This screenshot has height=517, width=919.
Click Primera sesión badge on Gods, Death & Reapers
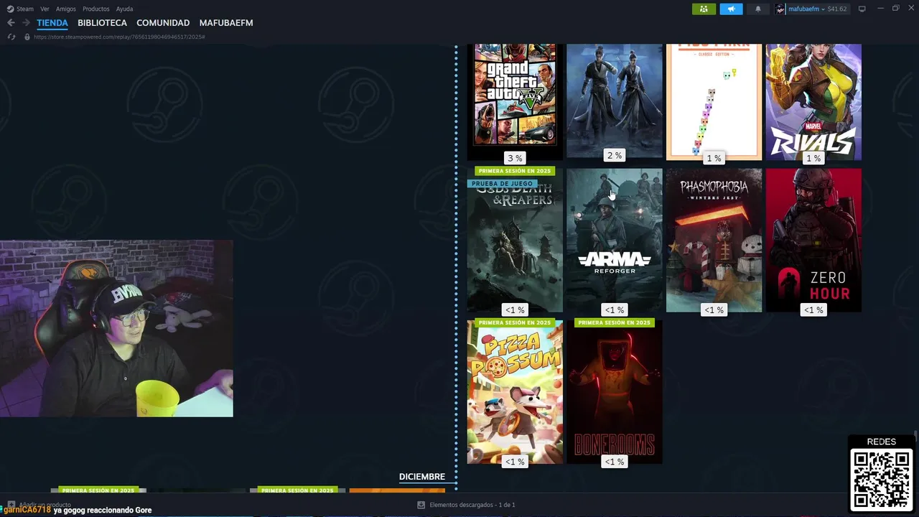514,172
